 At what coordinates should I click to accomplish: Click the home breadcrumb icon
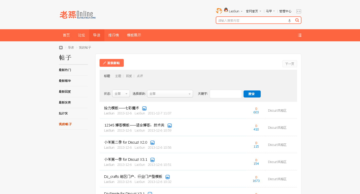61,48
